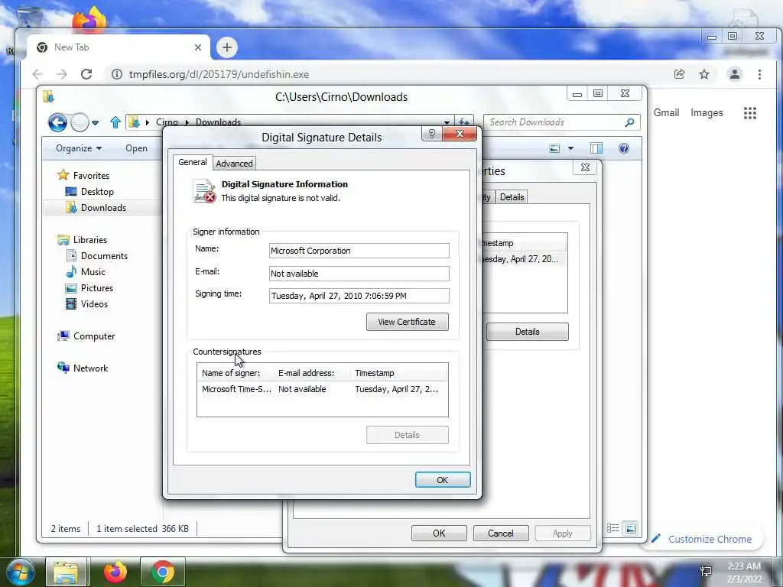Click Open in Explorer toolbar
The height and width of the screenshot is (587, 783).
[x=136, y=148]
